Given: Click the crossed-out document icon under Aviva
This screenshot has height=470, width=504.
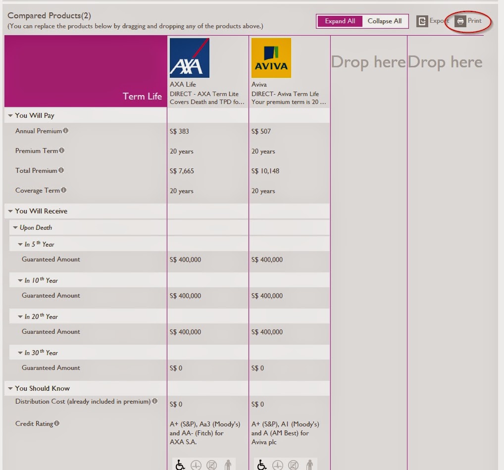Looking at the screenshot, I should (293, 465).
